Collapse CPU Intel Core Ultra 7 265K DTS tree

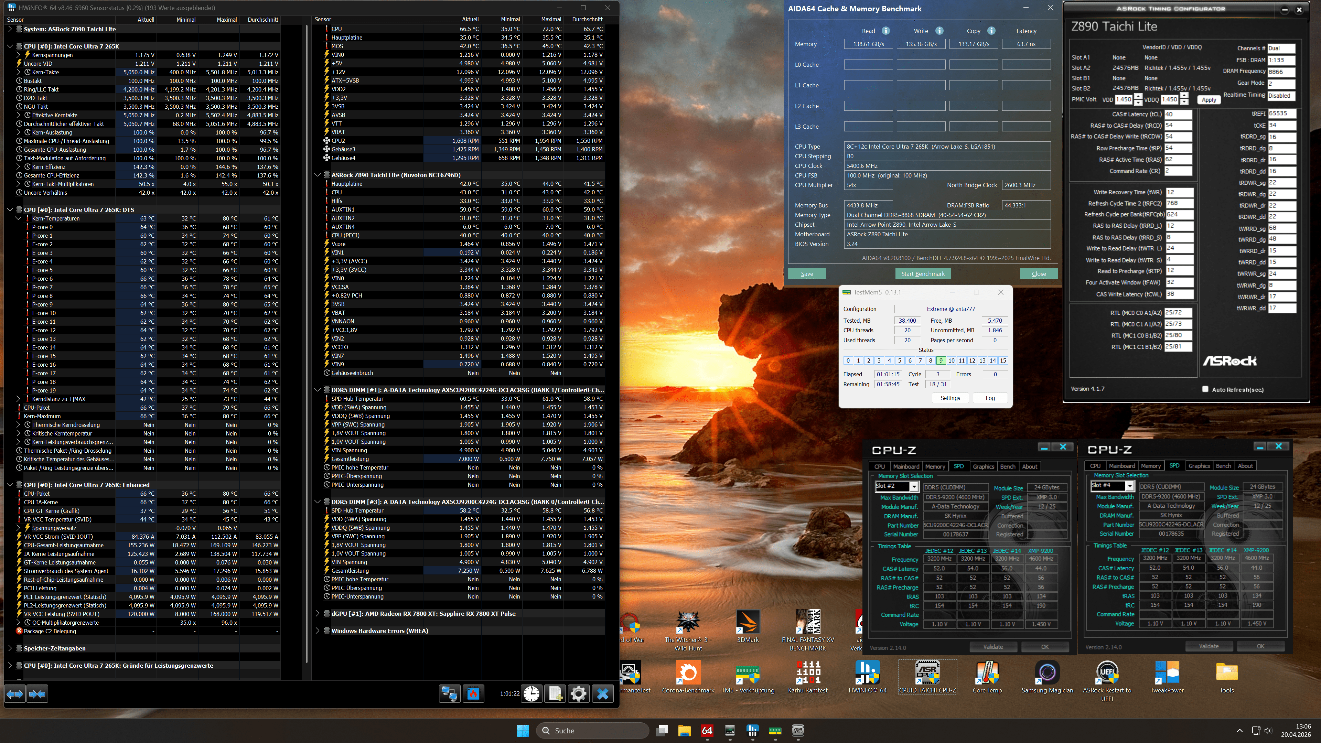(10, 210)
